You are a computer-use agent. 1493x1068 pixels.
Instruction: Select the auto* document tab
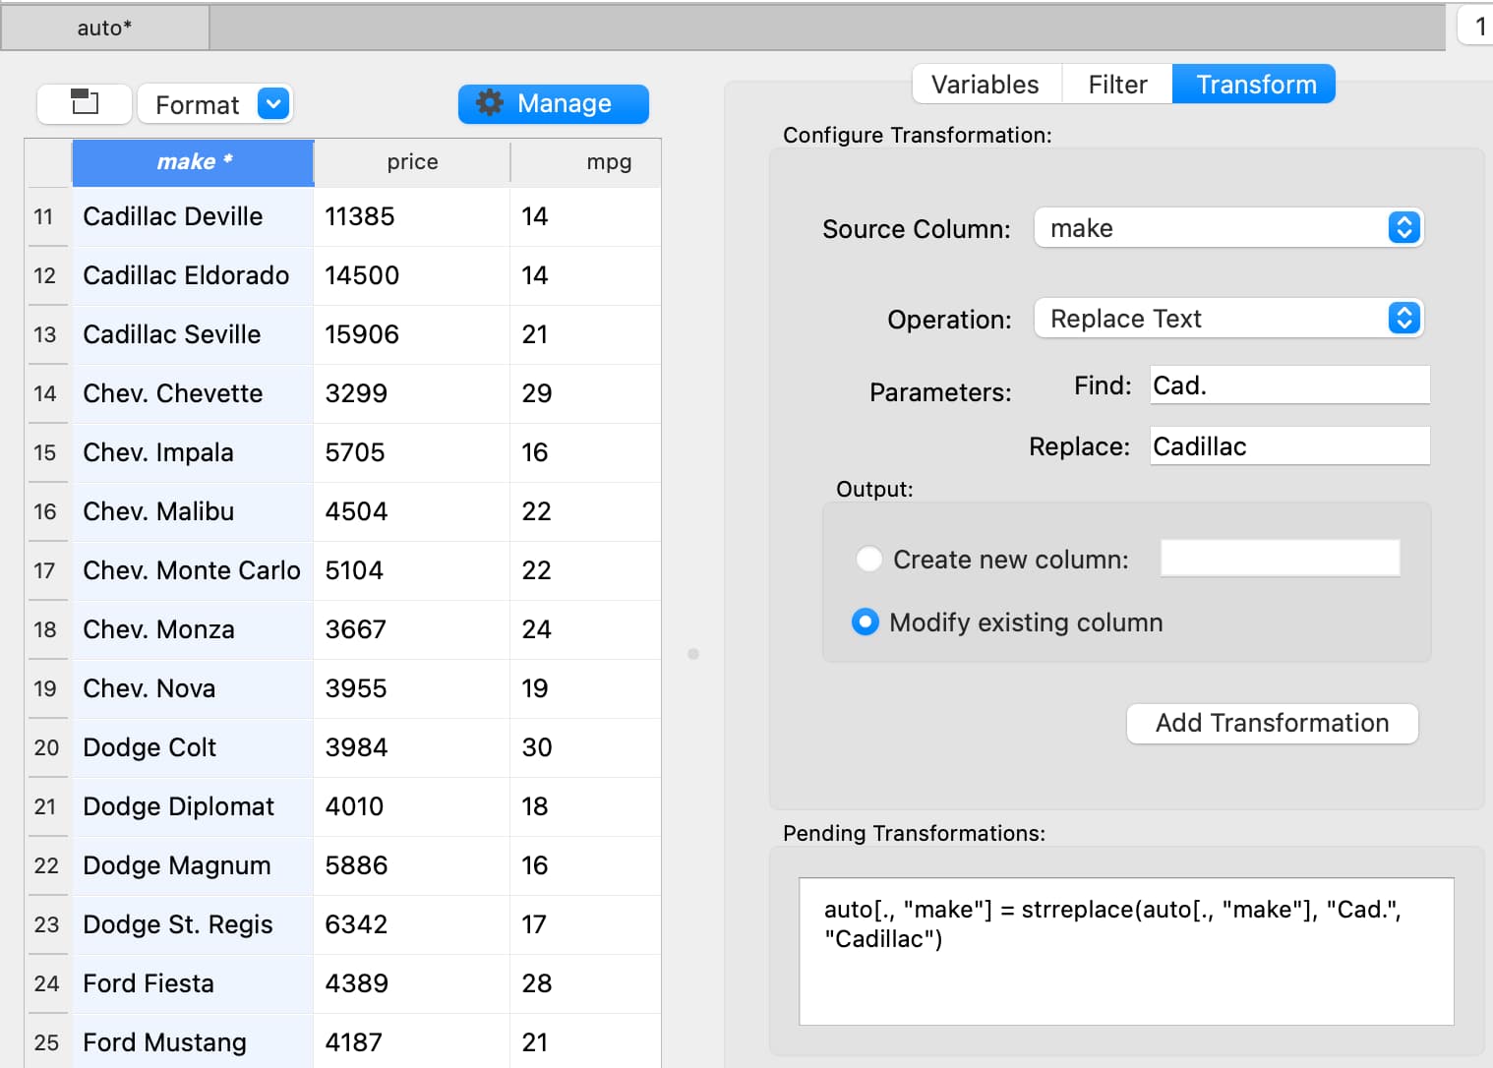click(x=104, y=28)
